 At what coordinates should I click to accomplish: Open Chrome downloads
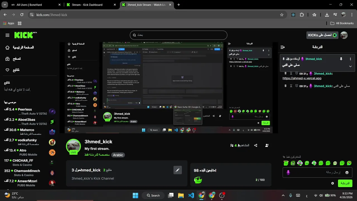tap(327, 15)
